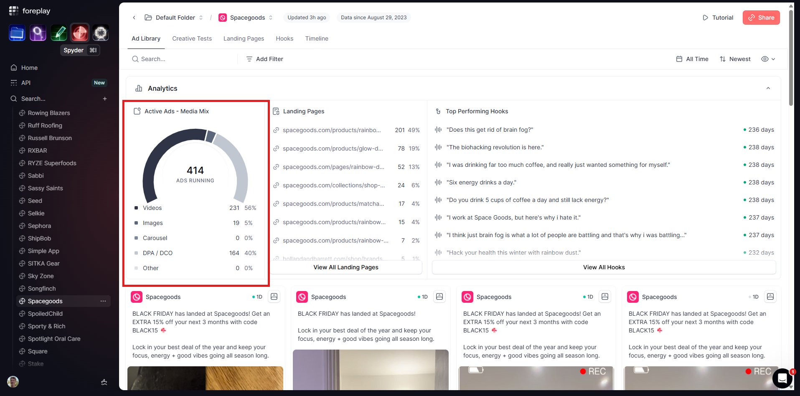Click the foreplay logo
The width and height of the screenshot is (800, 396).
30,11
